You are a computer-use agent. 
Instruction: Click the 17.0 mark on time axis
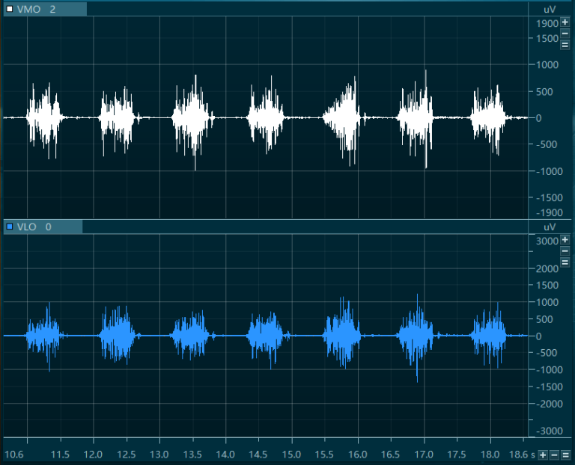[x=424, y=455]
